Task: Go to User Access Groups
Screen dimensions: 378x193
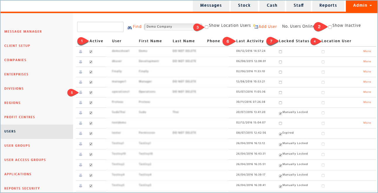Action: pyautogui.click(x=25, y=160)
